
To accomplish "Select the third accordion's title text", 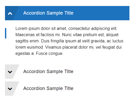I will (x=48, y=88).
